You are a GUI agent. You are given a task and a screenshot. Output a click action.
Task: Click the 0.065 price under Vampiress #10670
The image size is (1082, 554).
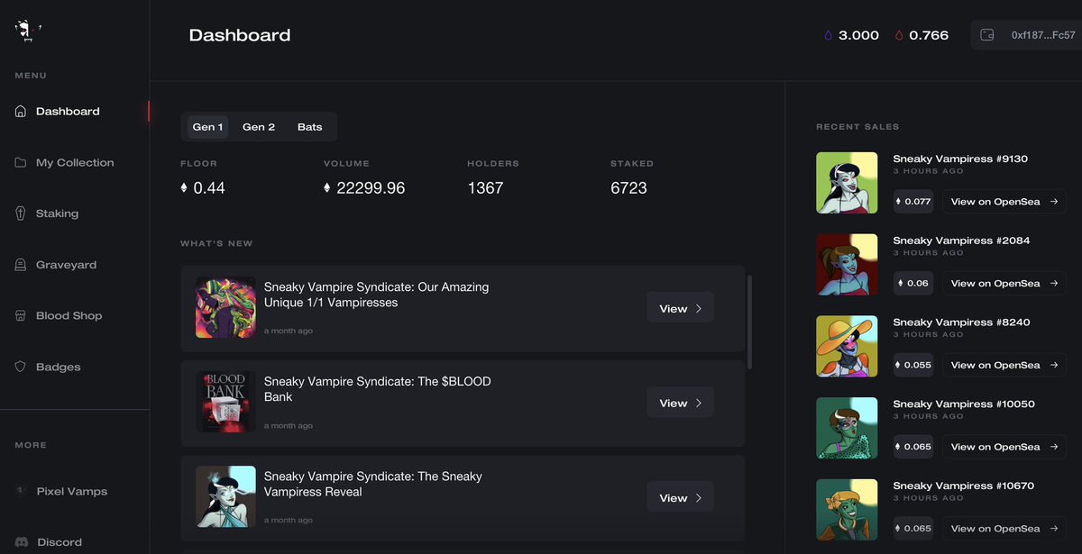point(912,529)
